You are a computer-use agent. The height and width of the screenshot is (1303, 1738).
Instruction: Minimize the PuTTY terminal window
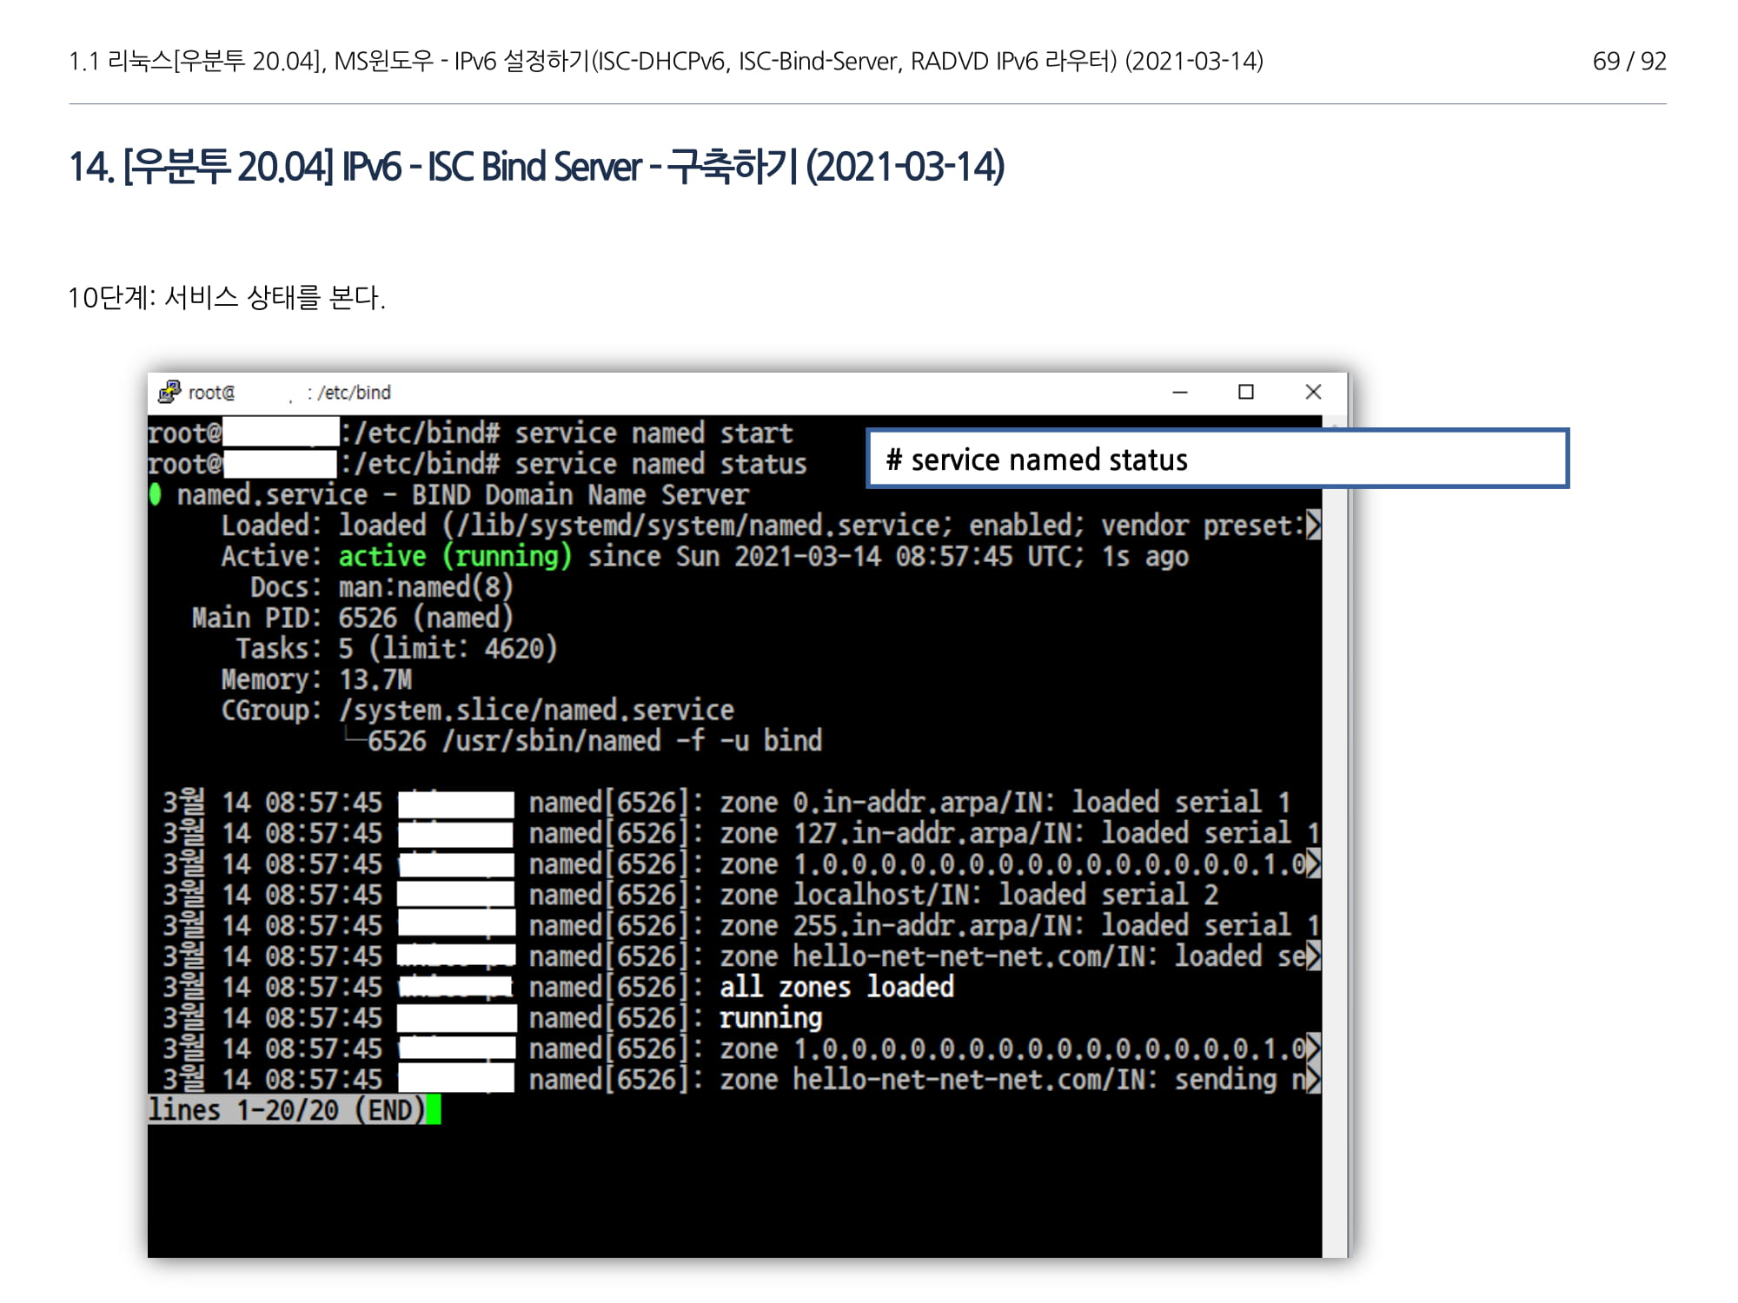(1179, 393)
